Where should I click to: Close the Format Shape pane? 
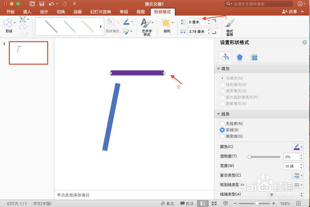coord(305,42)
